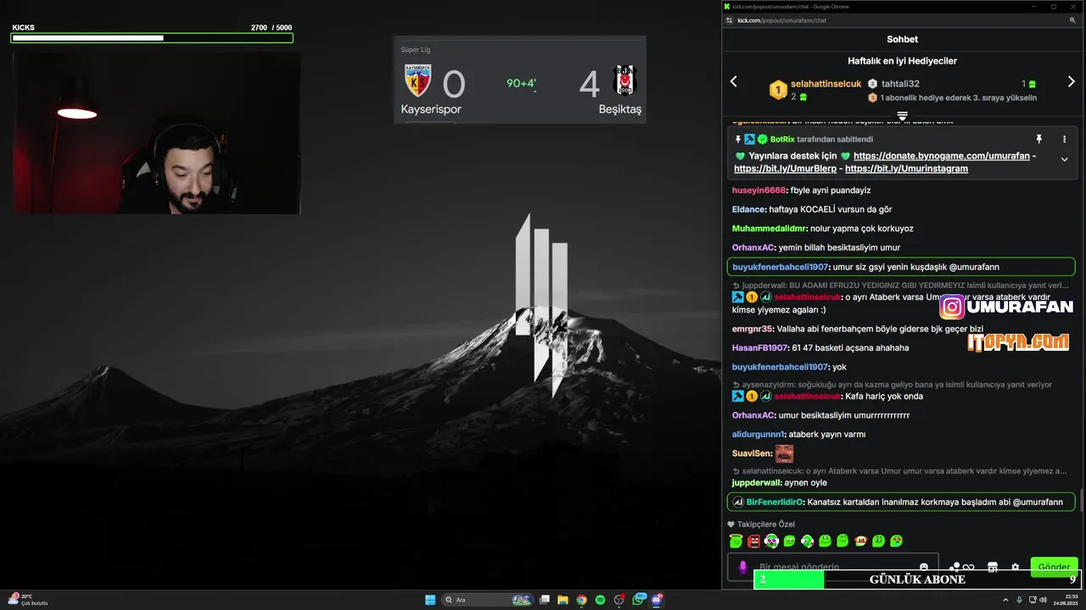Click the purple microphone icon in chat box
Viewport: 1086px width, 610px height.
tap(743, 567)
